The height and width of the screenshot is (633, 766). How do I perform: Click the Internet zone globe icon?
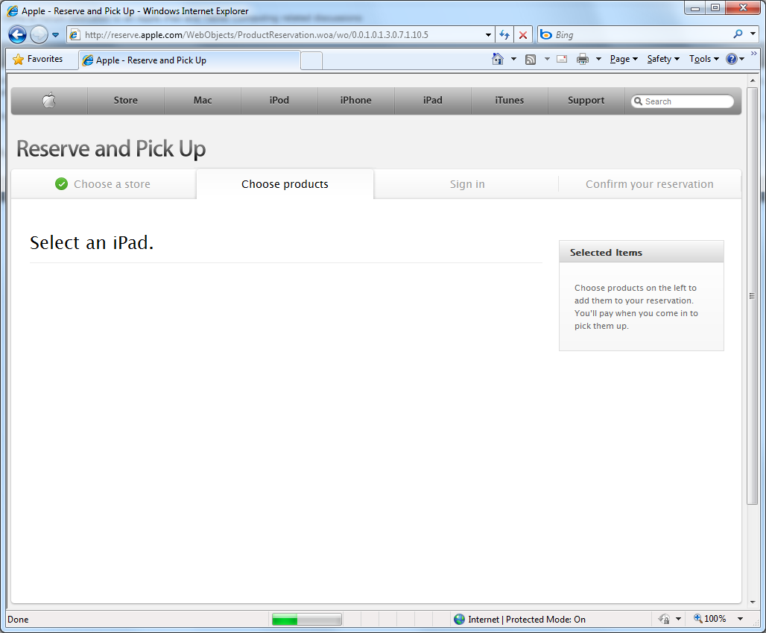pyautogui.click(x=459, y=620)
